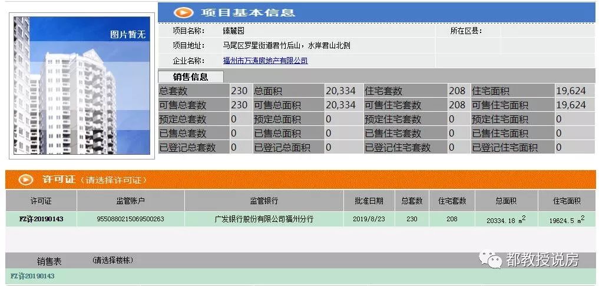Click the (请选择许可证) prompt text
Viewport: 599px width, 286px height.
114,180
